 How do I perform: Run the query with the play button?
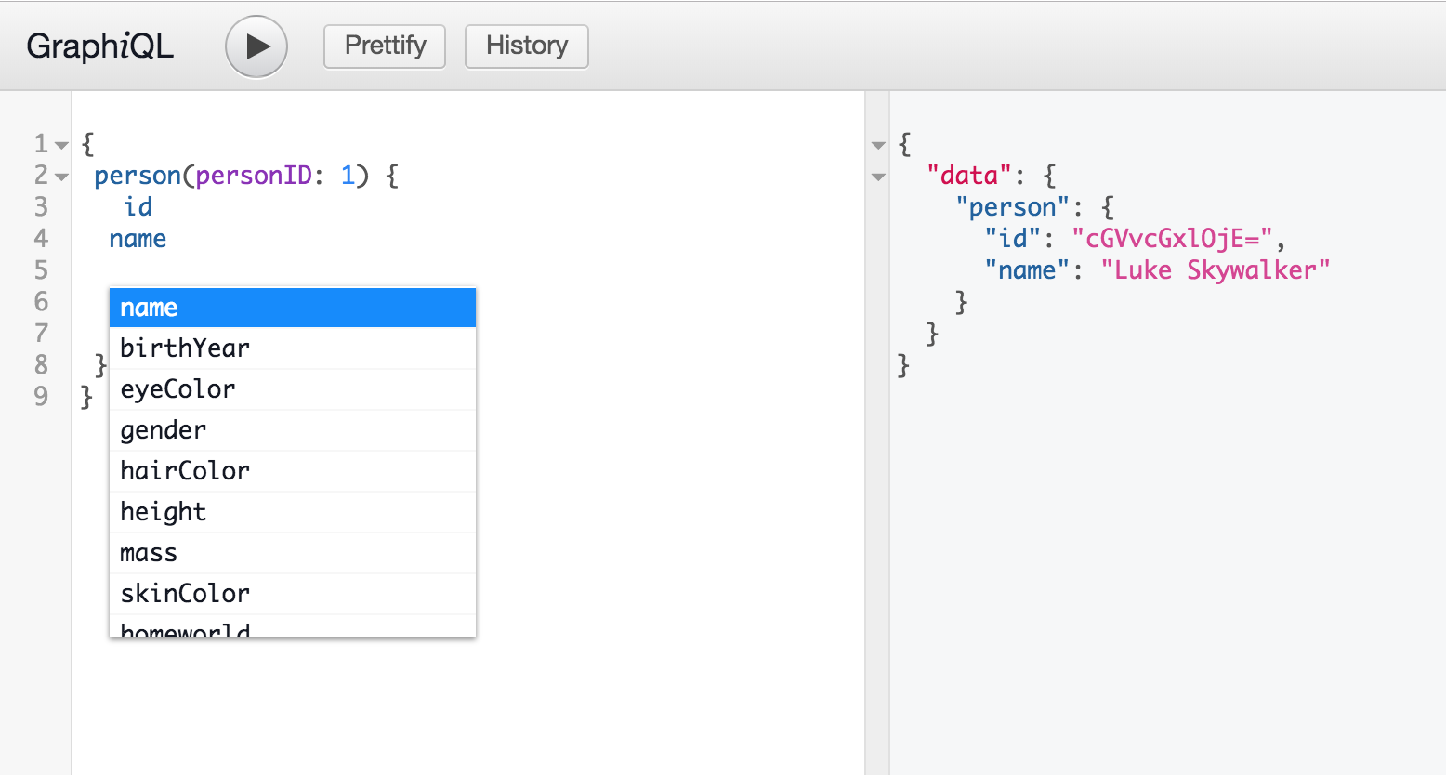(256, 46)
